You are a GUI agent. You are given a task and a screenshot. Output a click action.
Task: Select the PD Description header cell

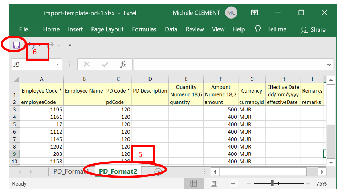click(x=150, y=91)
